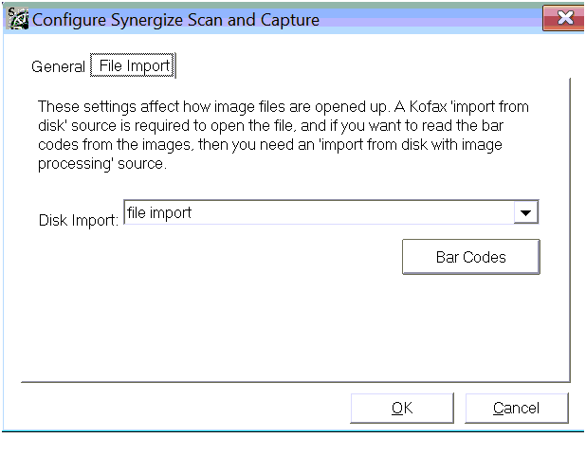This screenshot has height=456, width=586.
Task: Confirm settings with the OK button
Action: click(402, 409)
